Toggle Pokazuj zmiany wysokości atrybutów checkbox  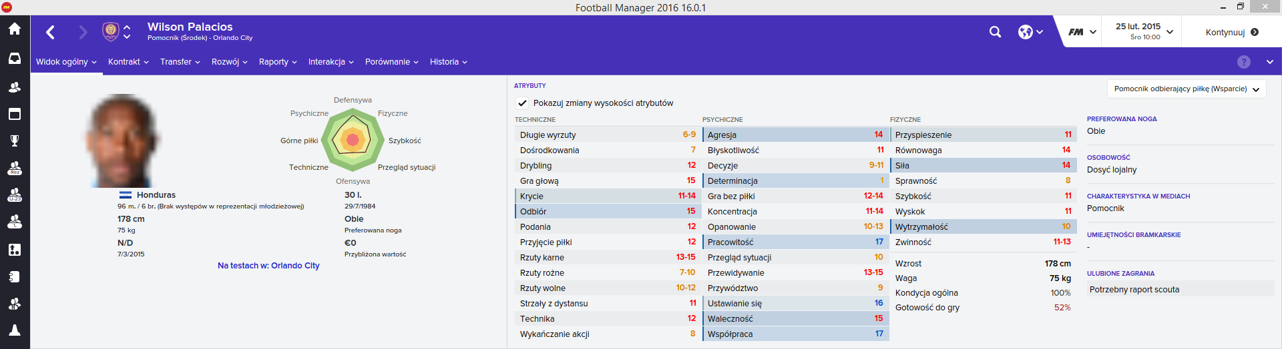tap(522, 103)
